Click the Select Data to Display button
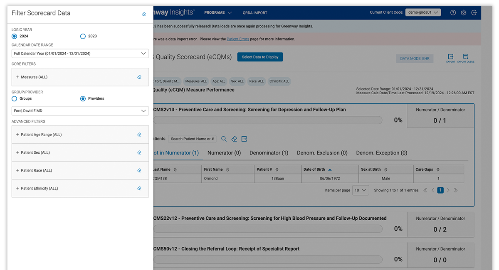 point(260,57)
